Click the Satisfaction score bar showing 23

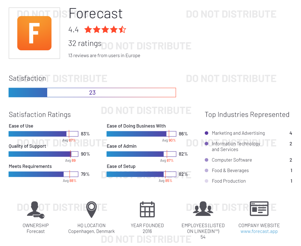tap(92, 92)
